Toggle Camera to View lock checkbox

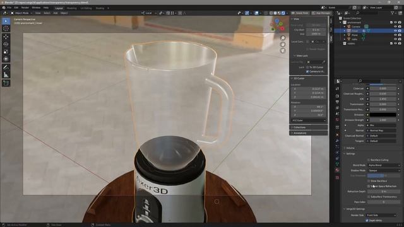click(307, 71)
